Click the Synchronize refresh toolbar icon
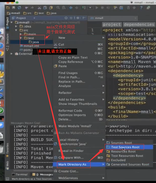 tap(19, 8)
